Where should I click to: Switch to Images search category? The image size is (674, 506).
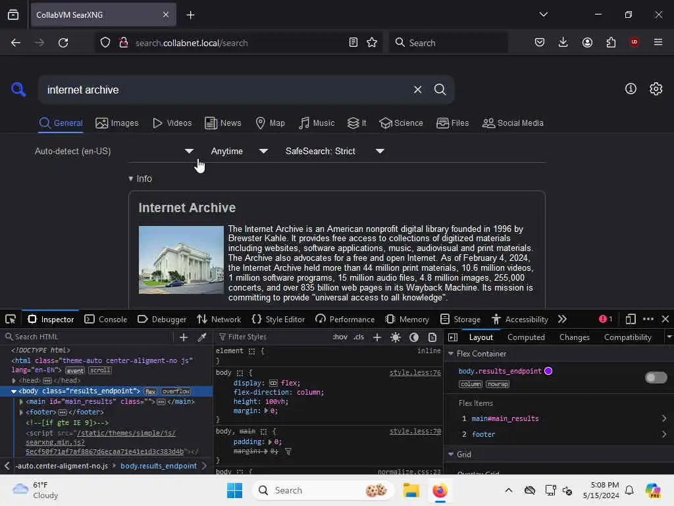point(117,123)
